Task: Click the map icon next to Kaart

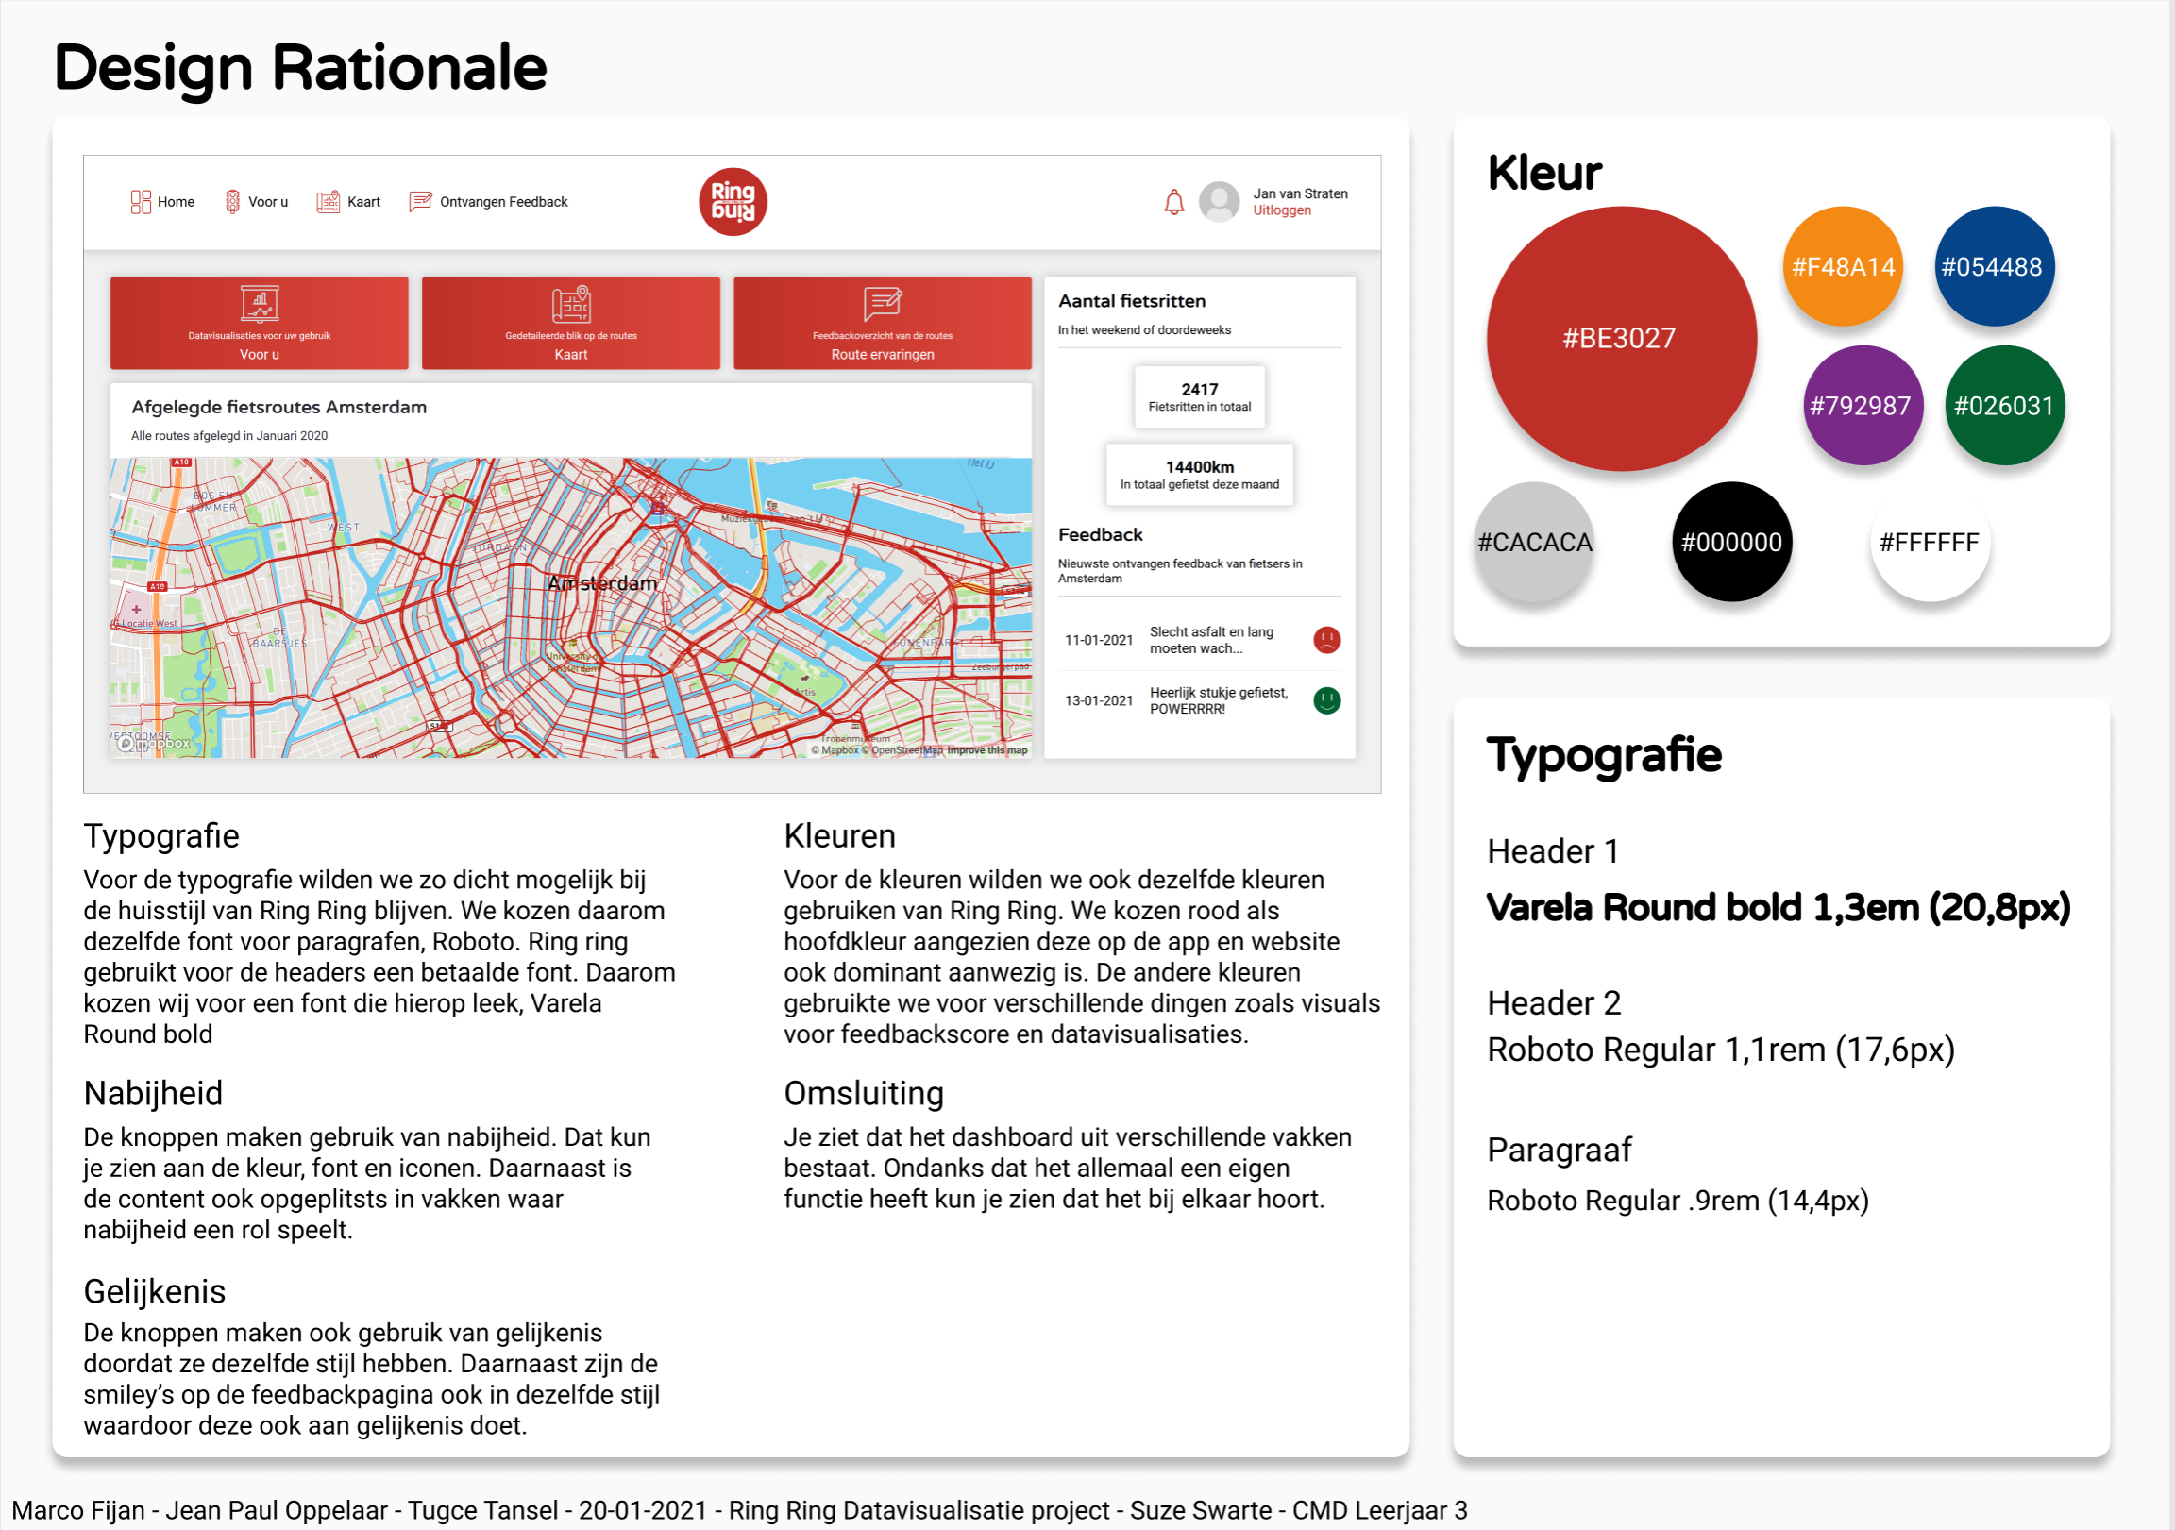Action: pyautogui.click(x=328, y=202)
